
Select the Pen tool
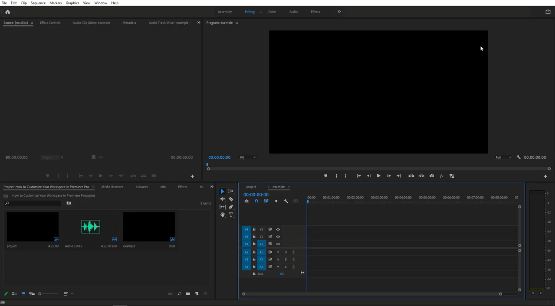coord(231,207)
